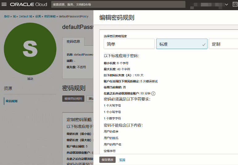Select the 定制 password strength option
This screenshot has width=238, height=165.
tap(223, 44)
